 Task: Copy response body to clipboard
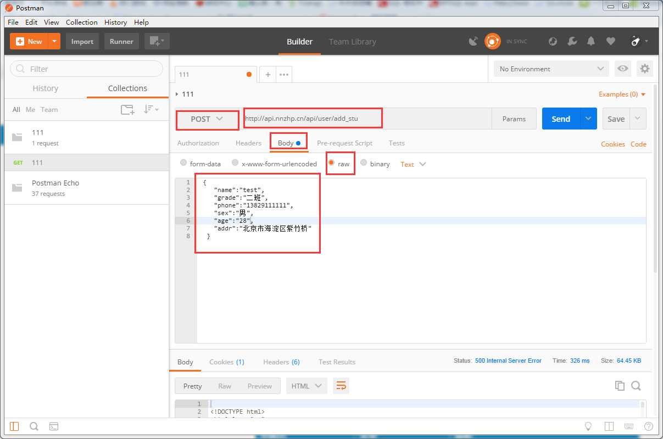[620, 386]
